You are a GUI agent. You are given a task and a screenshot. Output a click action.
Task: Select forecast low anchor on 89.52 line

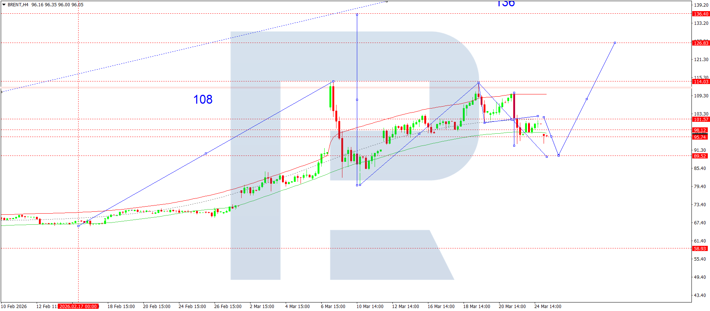(x=558, y=155)
